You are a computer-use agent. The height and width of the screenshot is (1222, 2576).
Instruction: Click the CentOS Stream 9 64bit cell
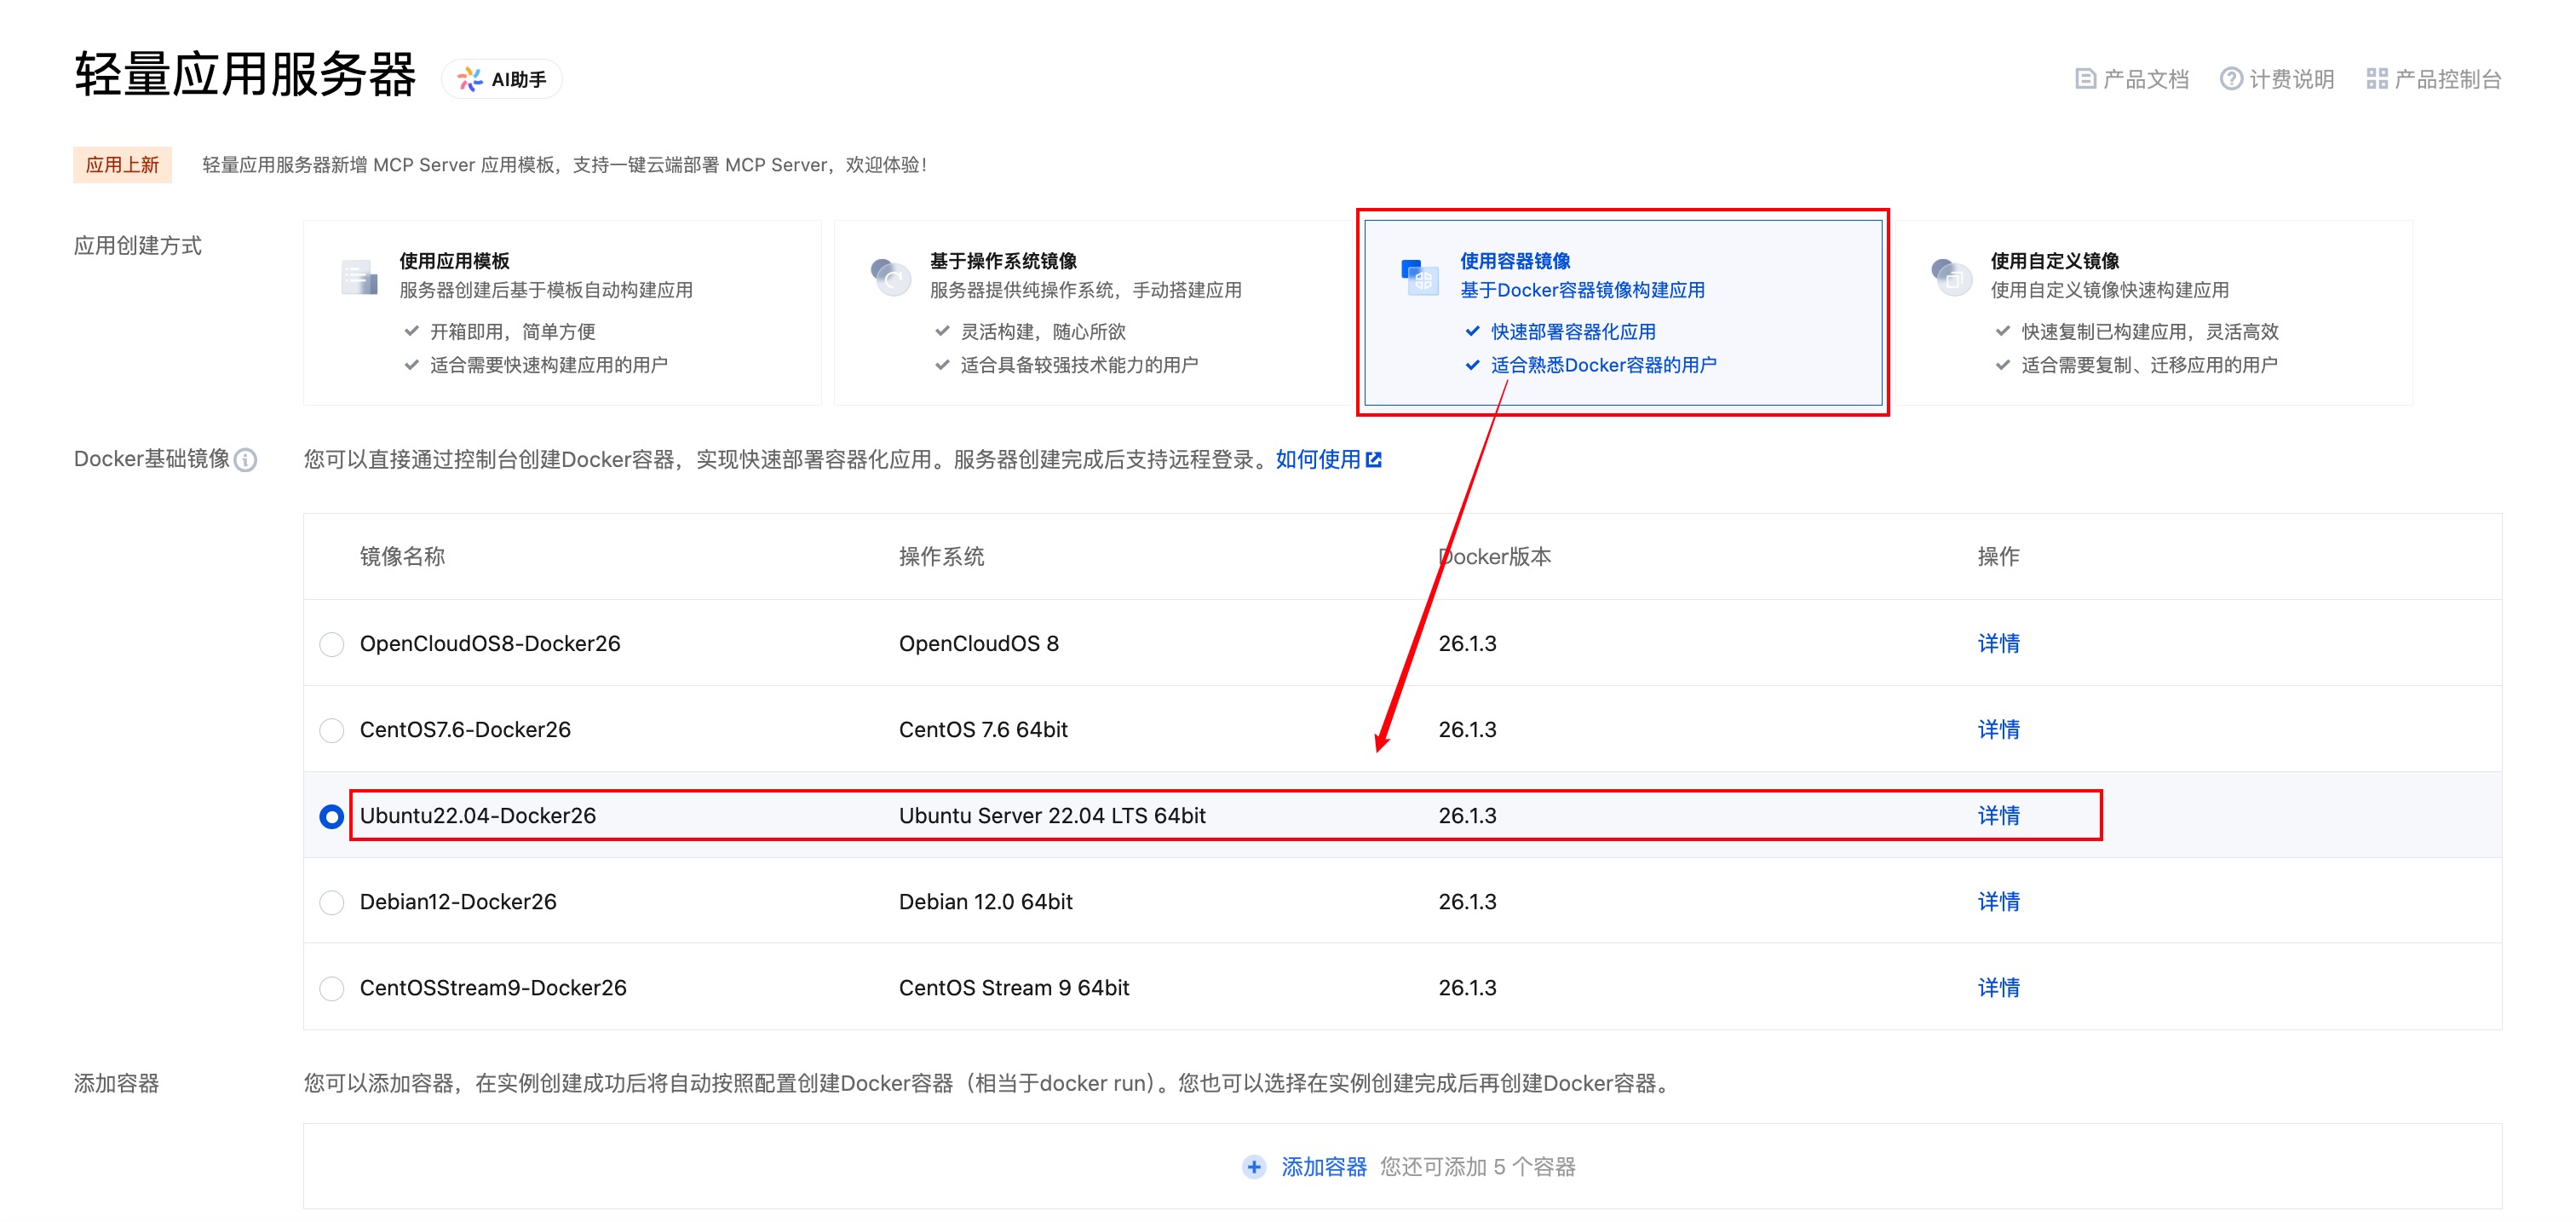(x=1014, y=987)
